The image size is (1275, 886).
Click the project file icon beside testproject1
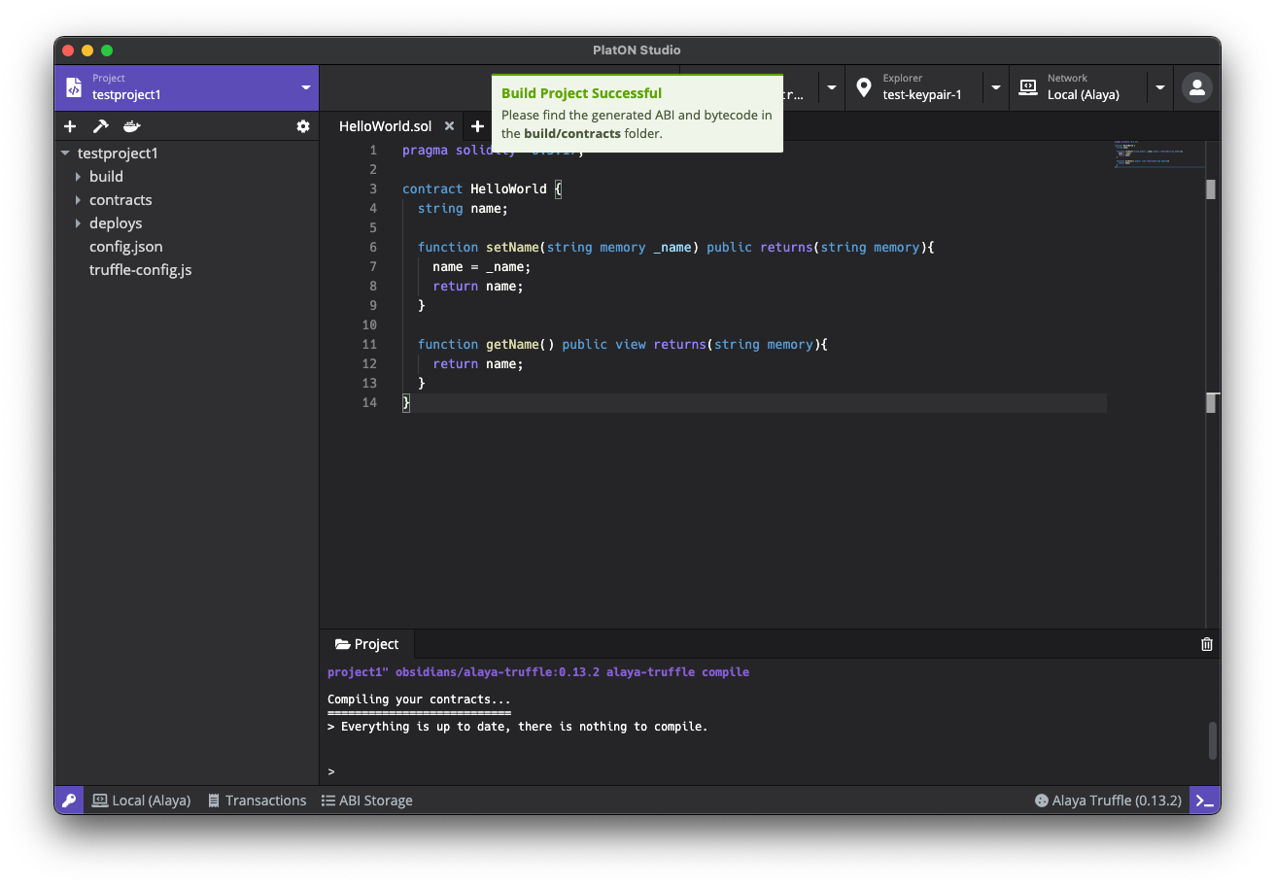[x=74, y=87]
